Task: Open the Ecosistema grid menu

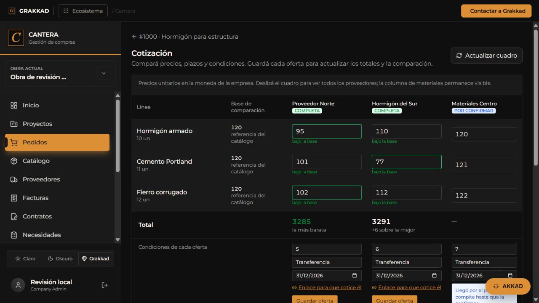Action: tap(83, 11)
